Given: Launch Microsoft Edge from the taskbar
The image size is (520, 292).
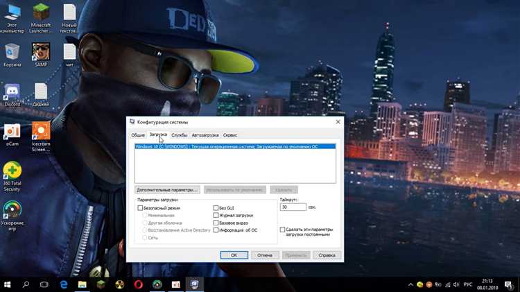Looking at the screenshot, I should tap(64, 284).
